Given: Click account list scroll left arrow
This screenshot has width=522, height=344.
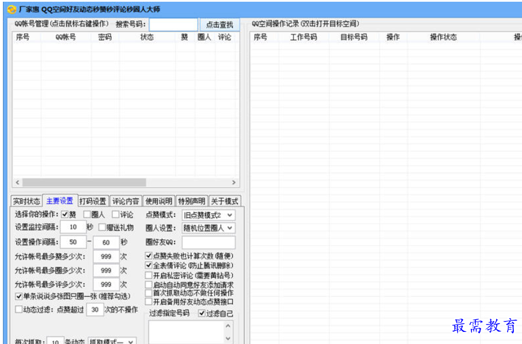Looking at the screenshot, I should [x=18, y=182].
